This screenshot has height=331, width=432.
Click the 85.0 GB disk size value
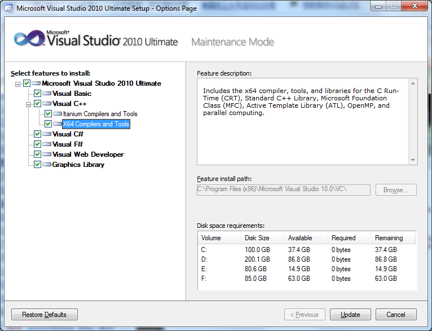click(x=255, y=279)
